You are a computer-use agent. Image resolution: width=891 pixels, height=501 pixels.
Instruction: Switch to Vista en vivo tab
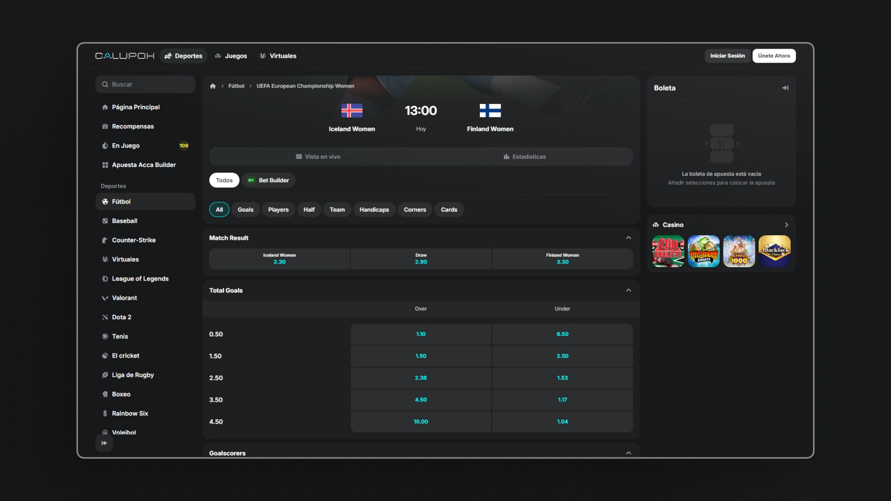click(x=318, y=157)
